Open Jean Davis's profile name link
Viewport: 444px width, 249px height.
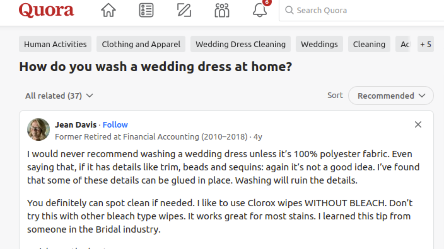point(76,125)
